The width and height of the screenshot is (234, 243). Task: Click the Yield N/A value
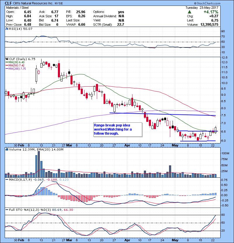(x=121, y=20)
